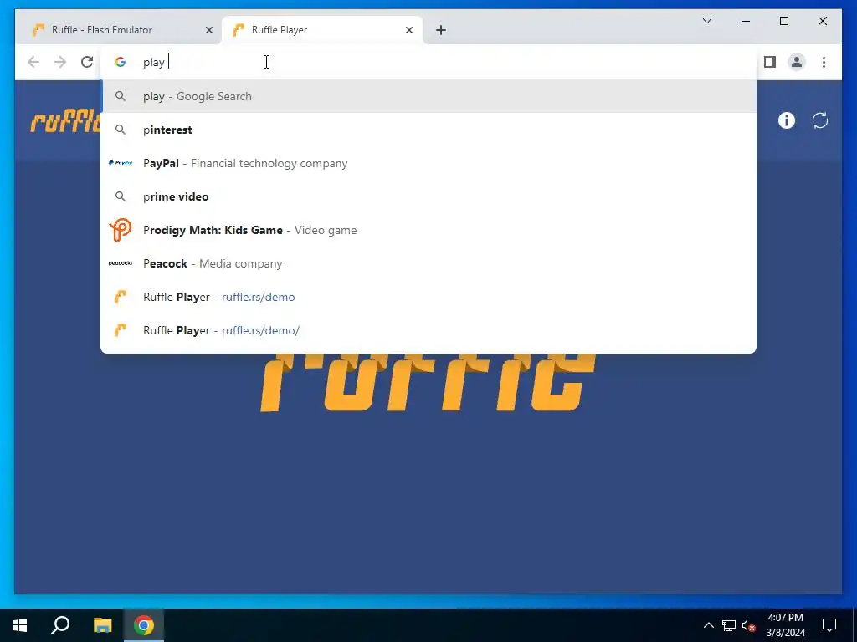Click the search magnifier beside prime video
This screenshot has height=642, width=857.
click(121, 196)
